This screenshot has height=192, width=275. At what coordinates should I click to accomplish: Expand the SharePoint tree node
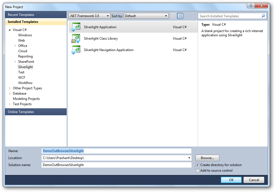tap(15, 62)
